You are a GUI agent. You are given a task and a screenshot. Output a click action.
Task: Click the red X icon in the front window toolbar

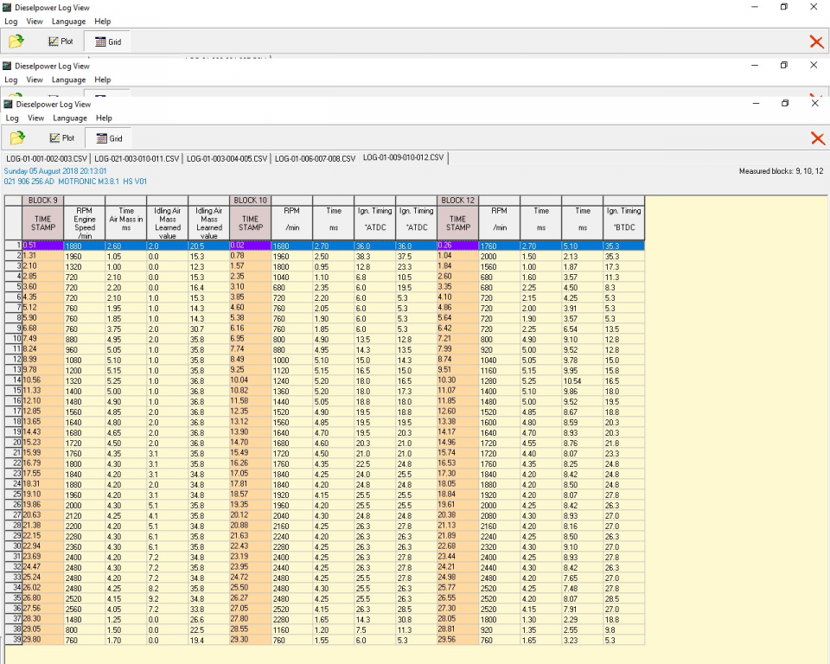(x=816, y=138)
